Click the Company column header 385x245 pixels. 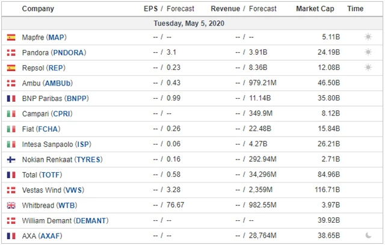click(37, 9)
